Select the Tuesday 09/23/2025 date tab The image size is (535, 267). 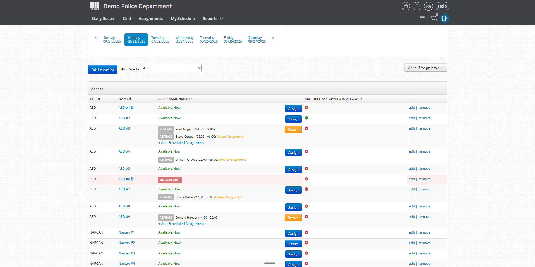click(x=160, y=40)
